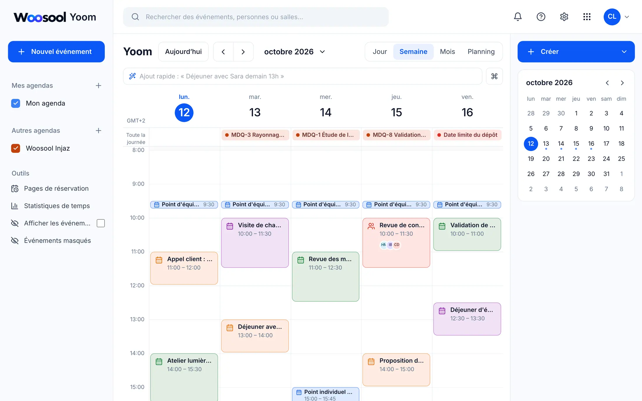This screenshot has height=401, width=642.
Task: Open Événements masqués list
Action: (56, 240)
